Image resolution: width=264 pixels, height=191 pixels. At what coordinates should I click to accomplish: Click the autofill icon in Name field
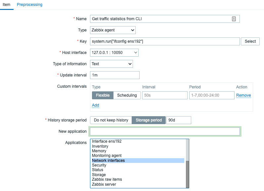click(234, 19)
